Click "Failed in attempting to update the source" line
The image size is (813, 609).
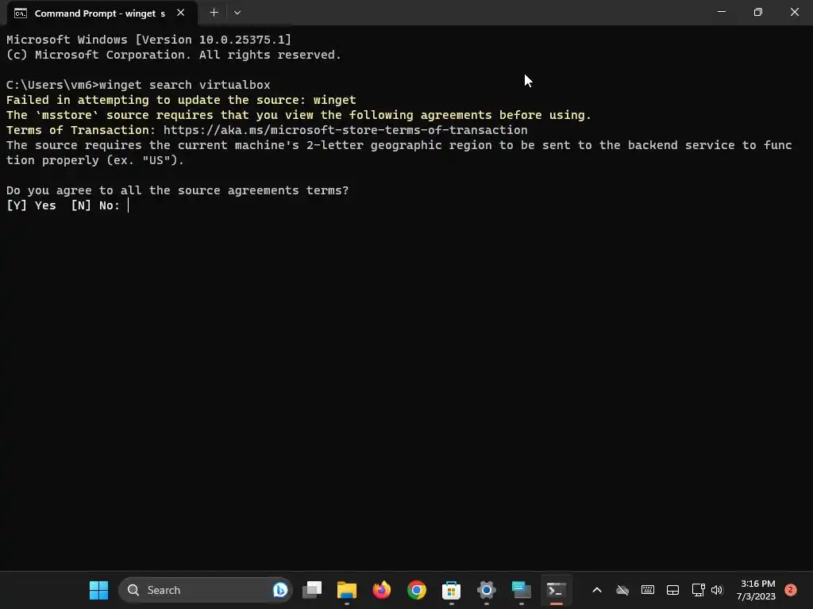point(181,100)
